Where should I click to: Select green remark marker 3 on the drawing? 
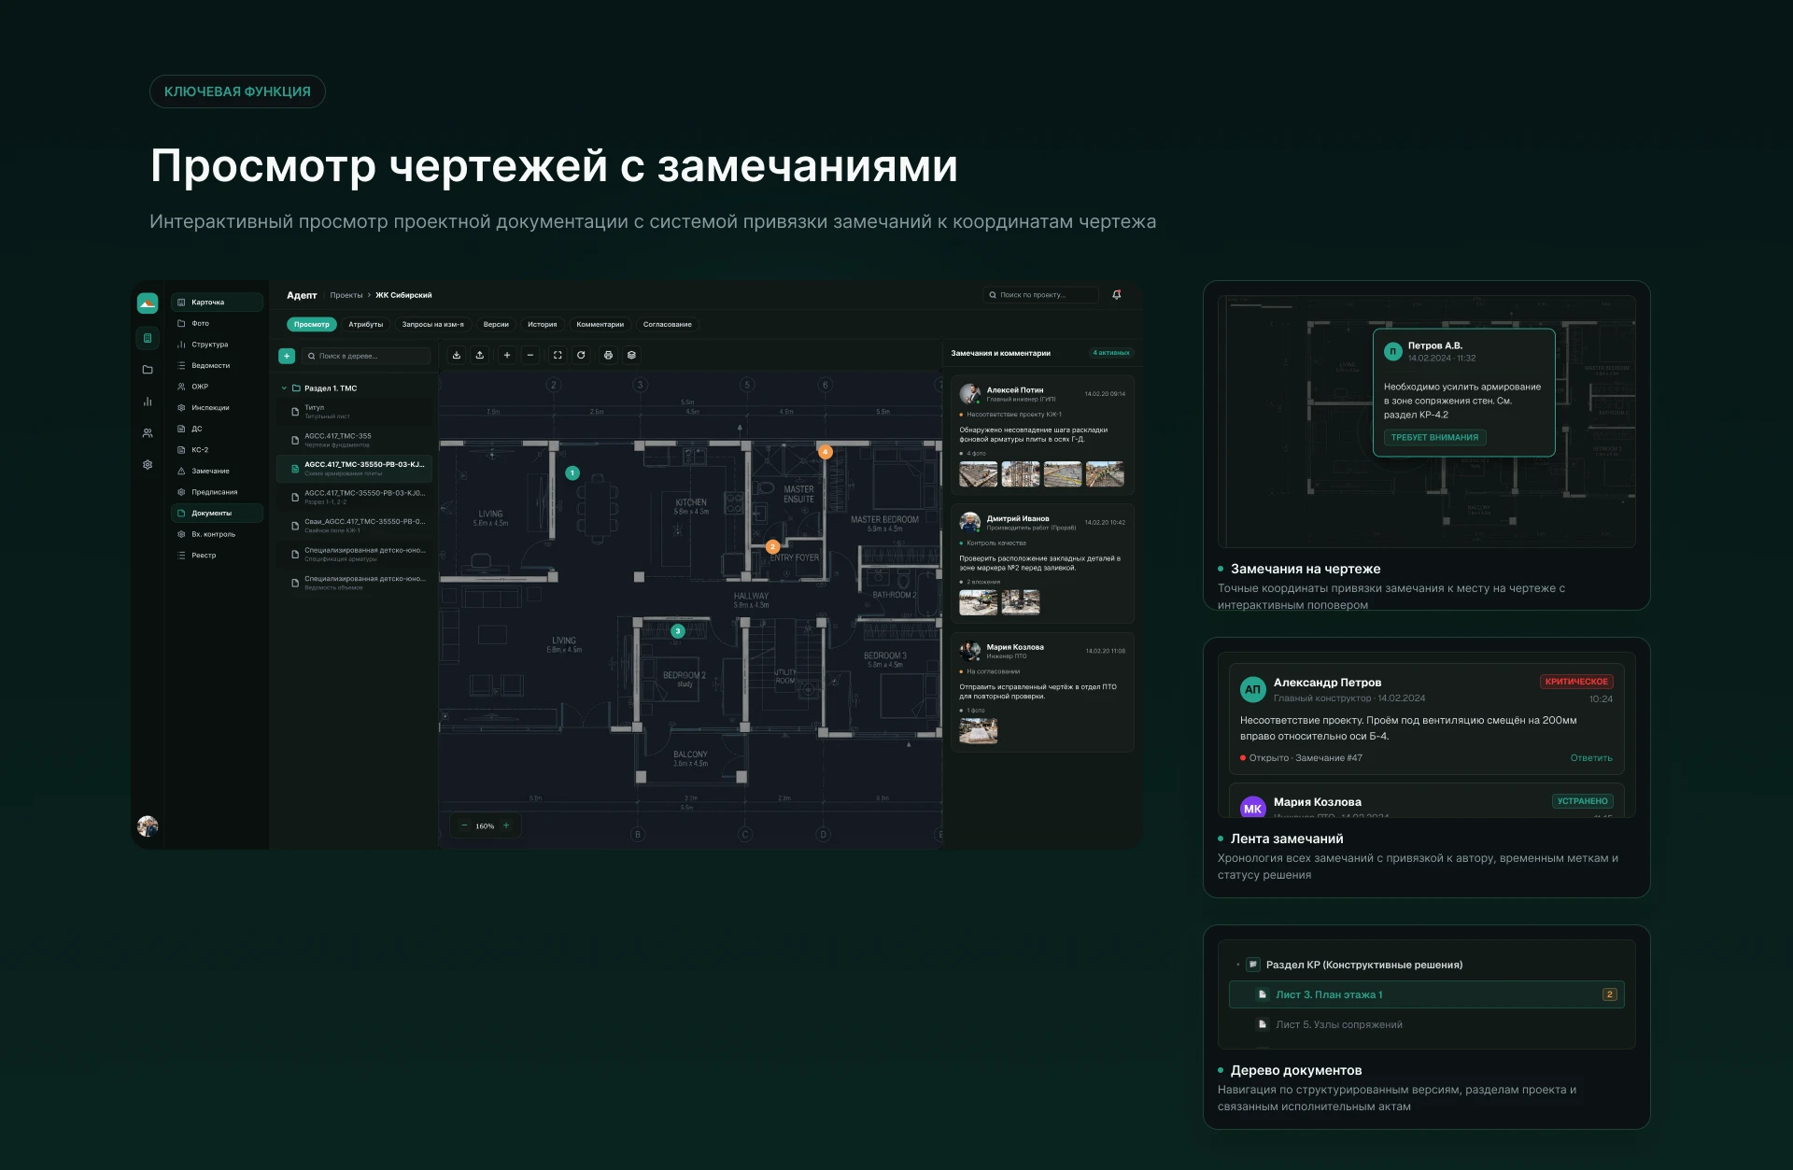tap(678, 631)
